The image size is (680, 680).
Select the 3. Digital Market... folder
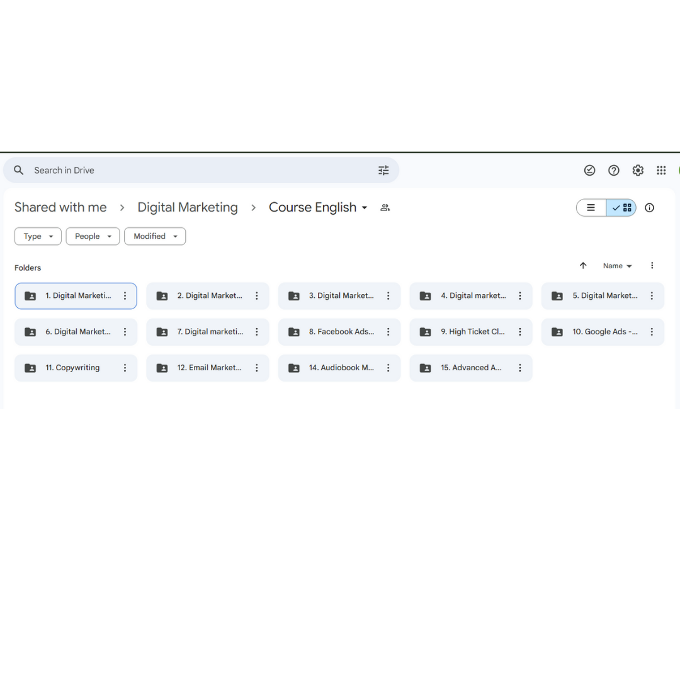[x=339, y=296]
